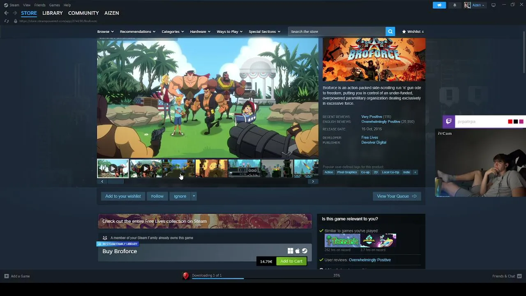Screen dimensions: 526x296
Task: Click the Ignore button
Action: (180, 196)
